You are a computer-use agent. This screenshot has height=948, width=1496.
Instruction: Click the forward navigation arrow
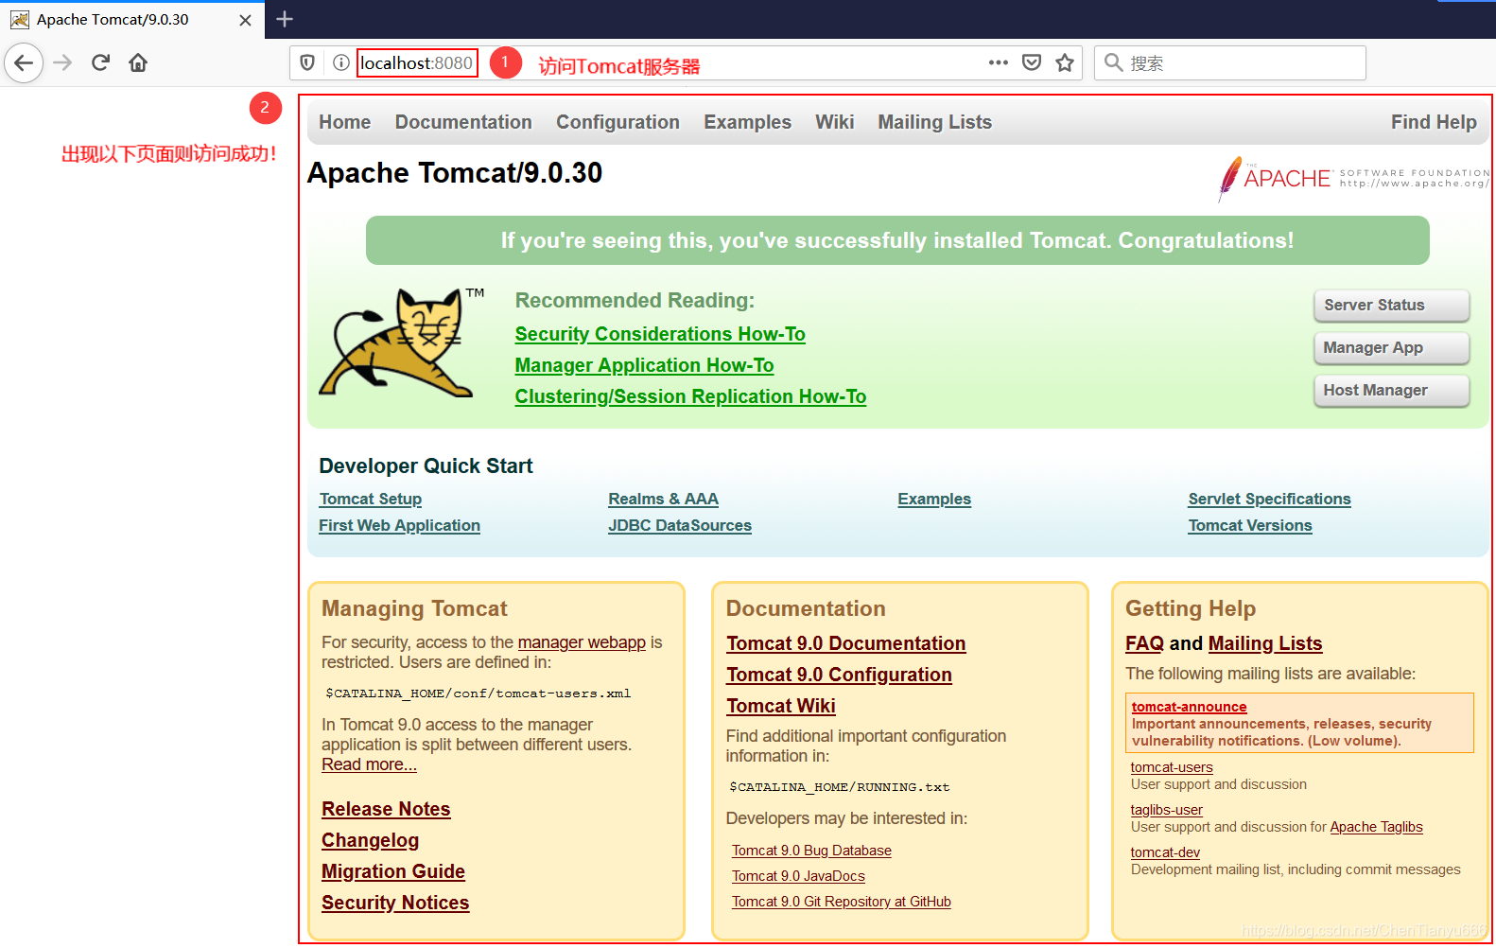(x=62, y=63)
